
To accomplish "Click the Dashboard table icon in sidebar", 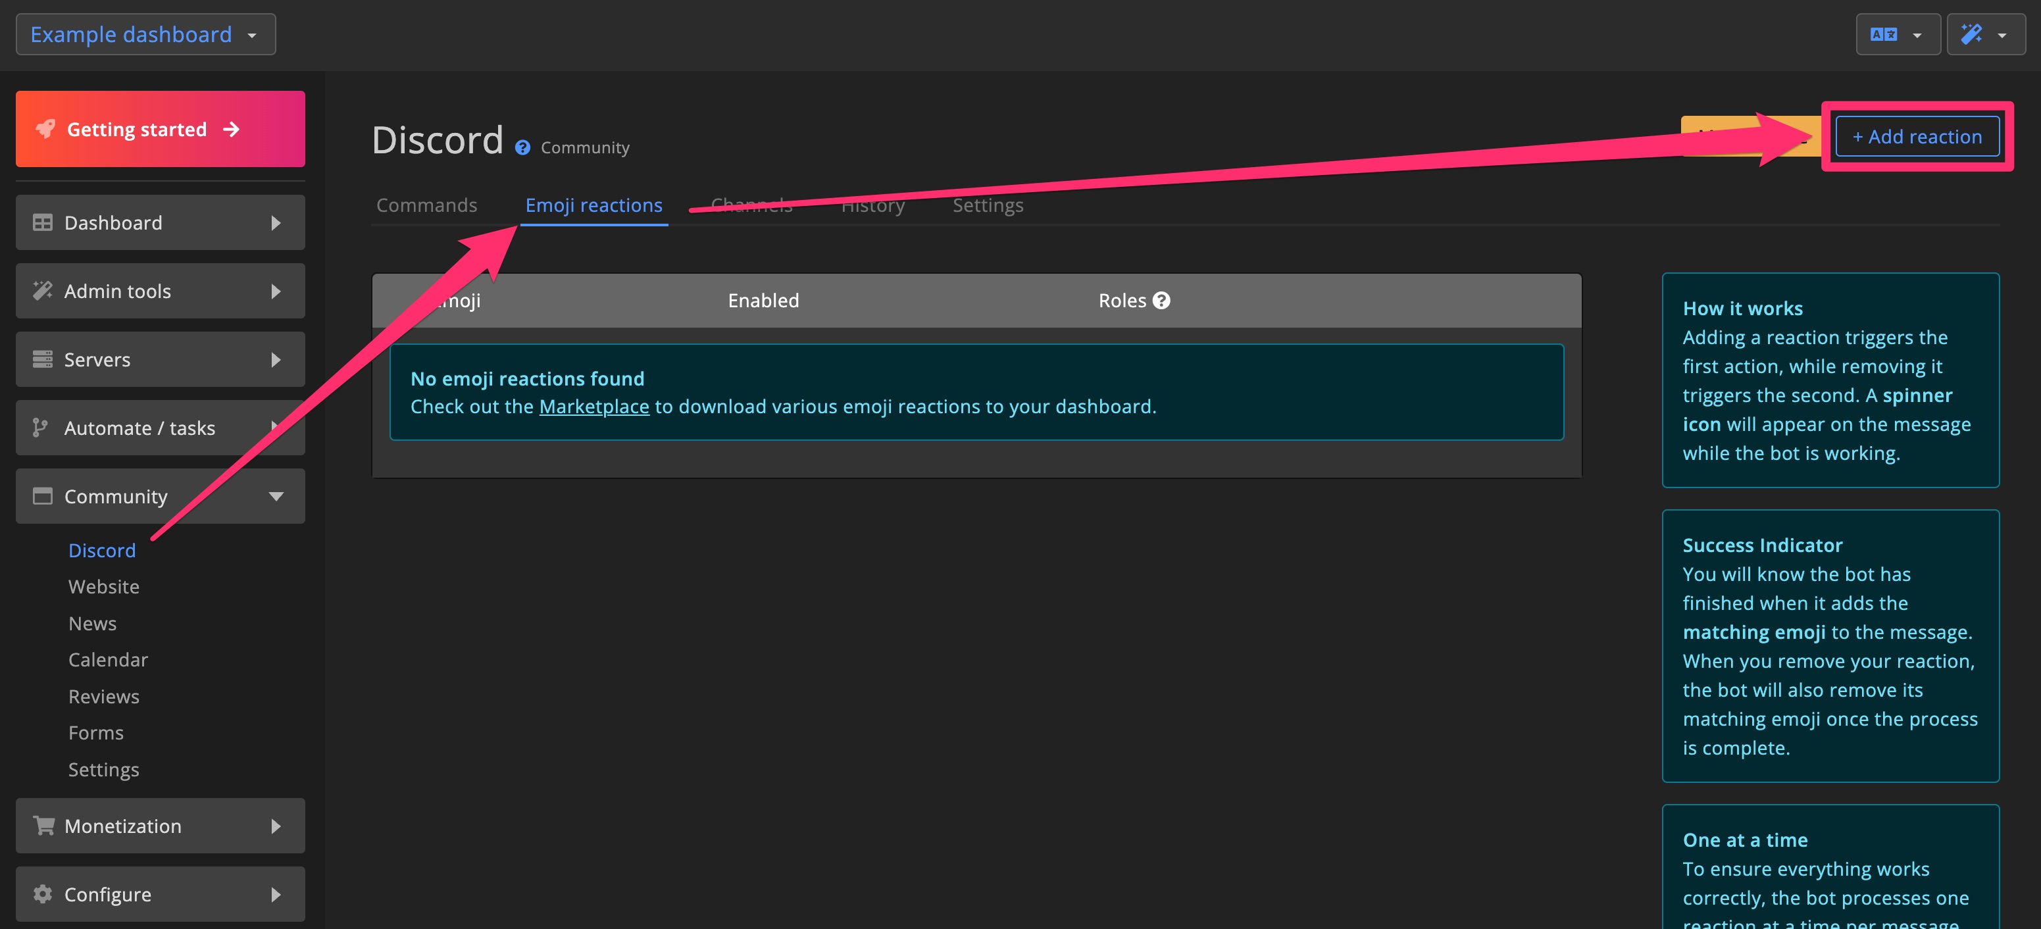I will [x=42, y=222].
